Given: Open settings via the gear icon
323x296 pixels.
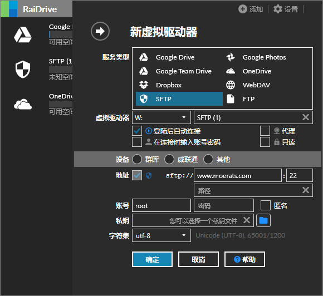Looking at the screenshot, I should (278, 9).
